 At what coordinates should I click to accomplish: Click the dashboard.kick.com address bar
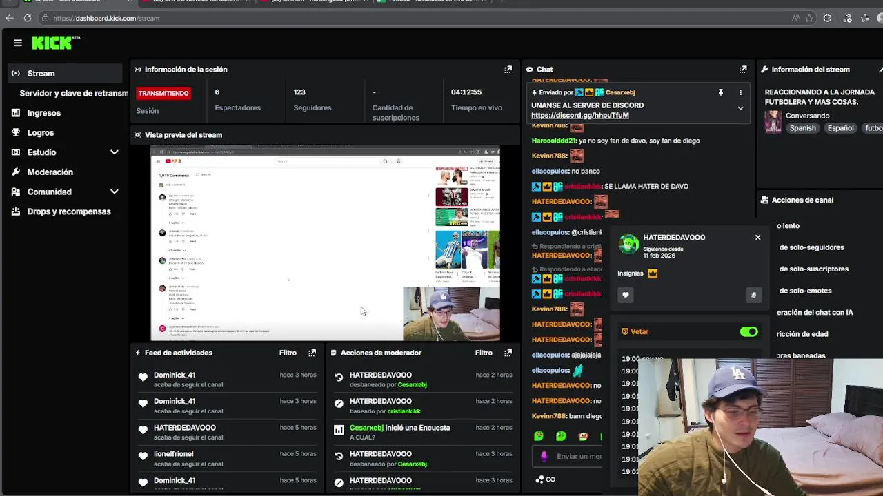414,18
